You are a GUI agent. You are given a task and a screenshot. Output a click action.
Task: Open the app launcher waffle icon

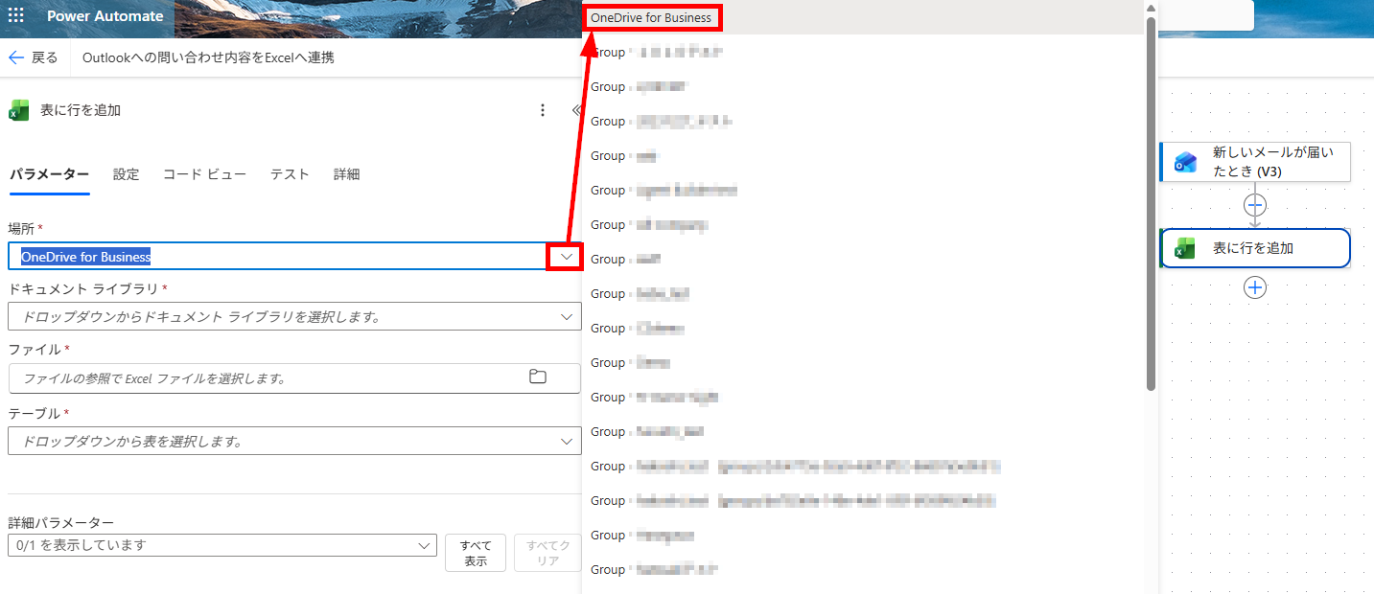pyautogui.click(x=16, y=16)
